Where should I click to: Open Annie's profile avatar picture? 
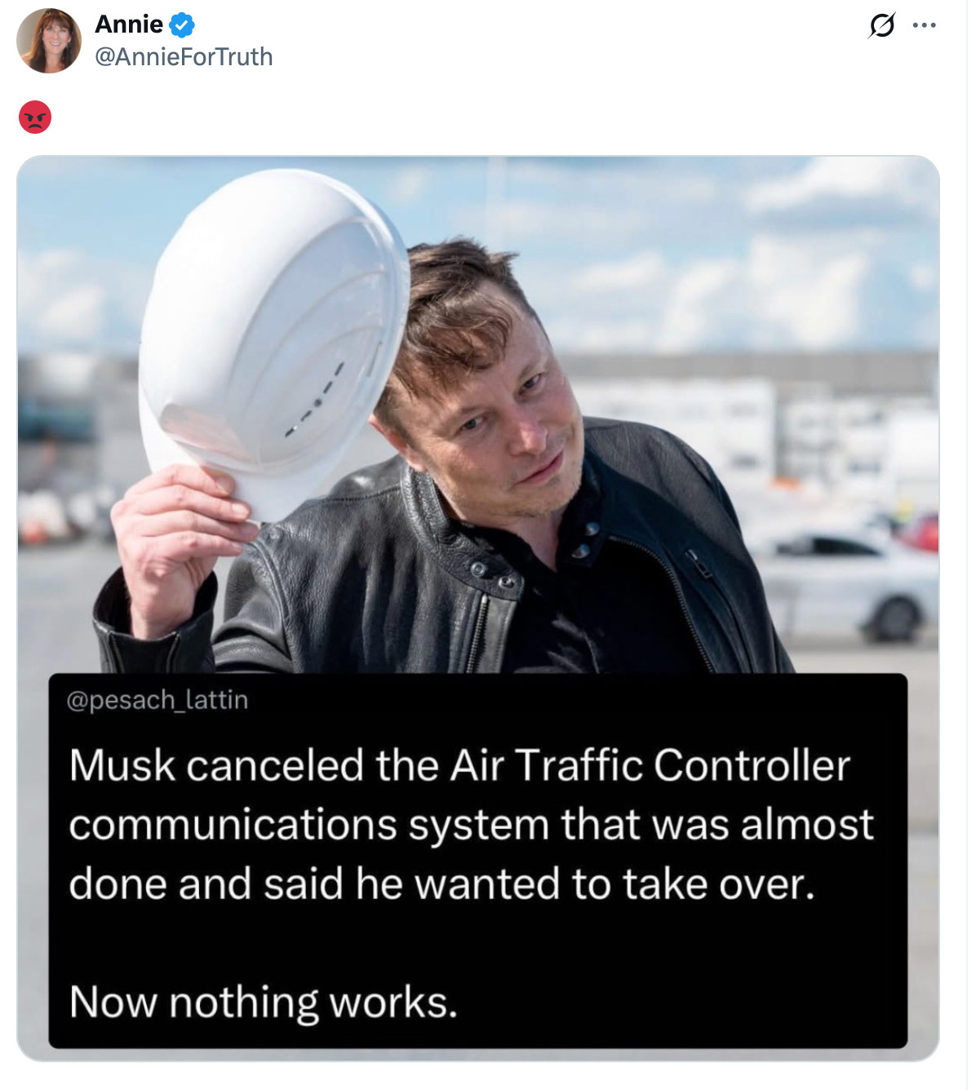click(x=49, y=41)
